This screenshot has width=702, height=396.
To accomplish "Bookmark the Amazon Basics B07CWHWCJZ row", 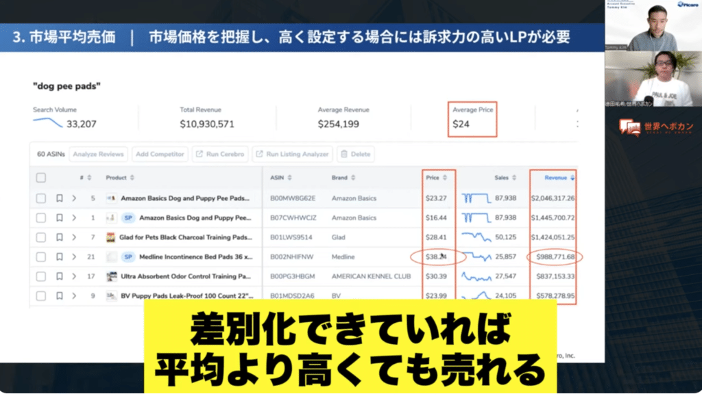I will click(x=60, y=218).
